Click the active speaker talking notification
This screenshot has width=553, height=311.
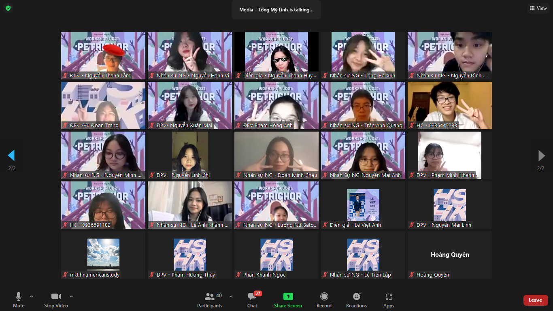(x=276, y=10)
